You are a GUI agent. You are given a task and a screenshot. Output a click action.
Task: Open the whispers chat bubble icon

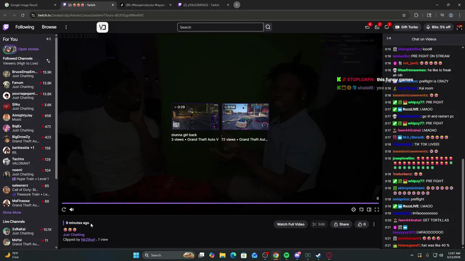coord(387,27)
